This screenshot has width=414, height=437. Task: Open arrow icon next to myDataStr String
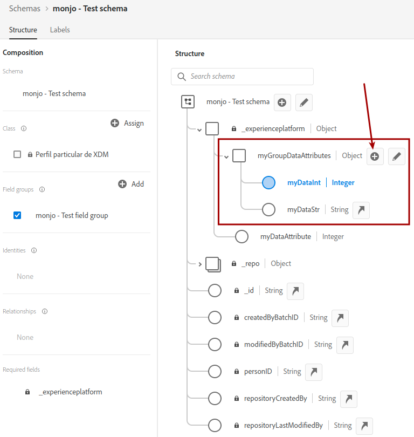click(361, 210)
